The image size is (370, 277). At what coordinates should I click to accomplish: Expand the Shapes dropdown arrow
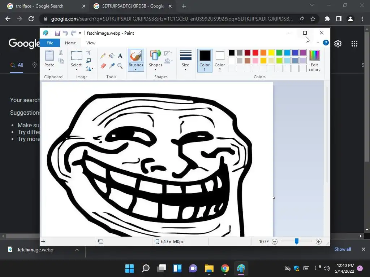(x=155, y=70)
